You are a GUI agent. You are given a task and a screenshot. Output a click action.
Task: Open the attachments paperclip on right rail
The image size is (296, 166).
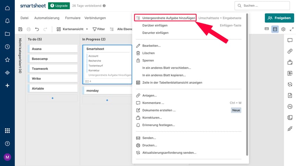tap(290, 51)
